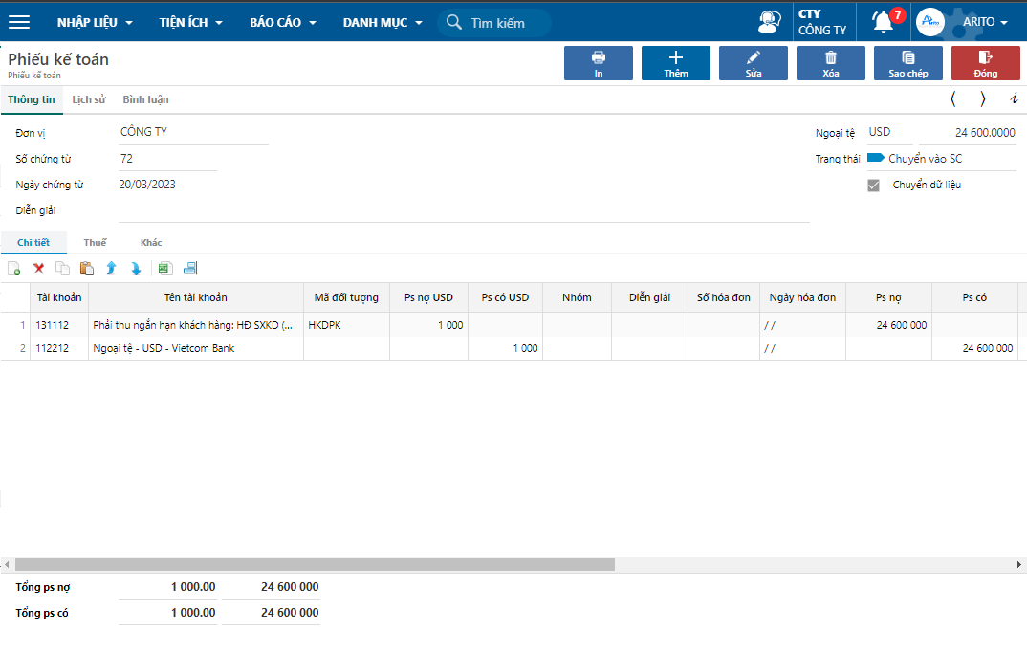Go to the next voucher arrow
Image resolution: width=1027 pixels, height=656 pixels.
pos(983,98)
